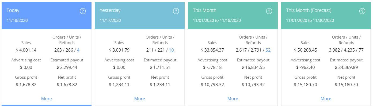Open Today's refunds link showing 4
Image resolution: width=373 pixels, height=109 pixels.
78,50
